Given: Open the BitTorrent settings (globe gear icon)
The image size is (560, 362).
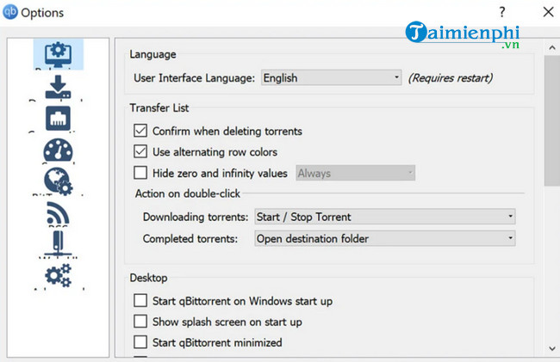Looking at the screenshot, I should tap(59, 181).
